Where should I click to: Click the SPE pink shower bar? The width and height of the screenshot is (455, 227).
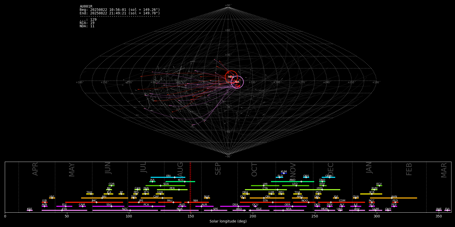coord(216,210)
